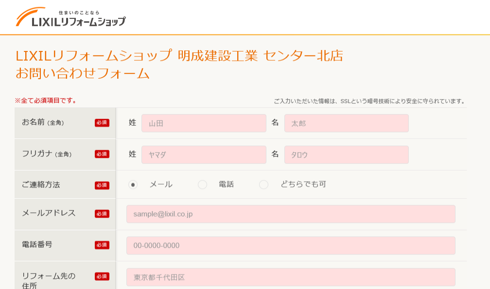The image size is (490, 289).
Task: Pick the どちらでも可 radio option
Action: point(263,185)
